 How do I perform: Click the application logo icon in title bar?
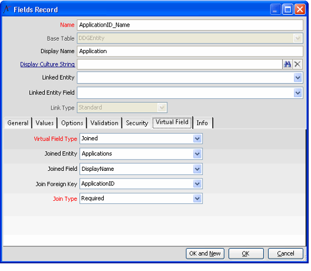click(7, 9)
